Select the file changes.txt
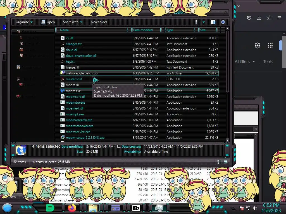The width and height of the screenshot is (286, 214). tap(74, 44)
